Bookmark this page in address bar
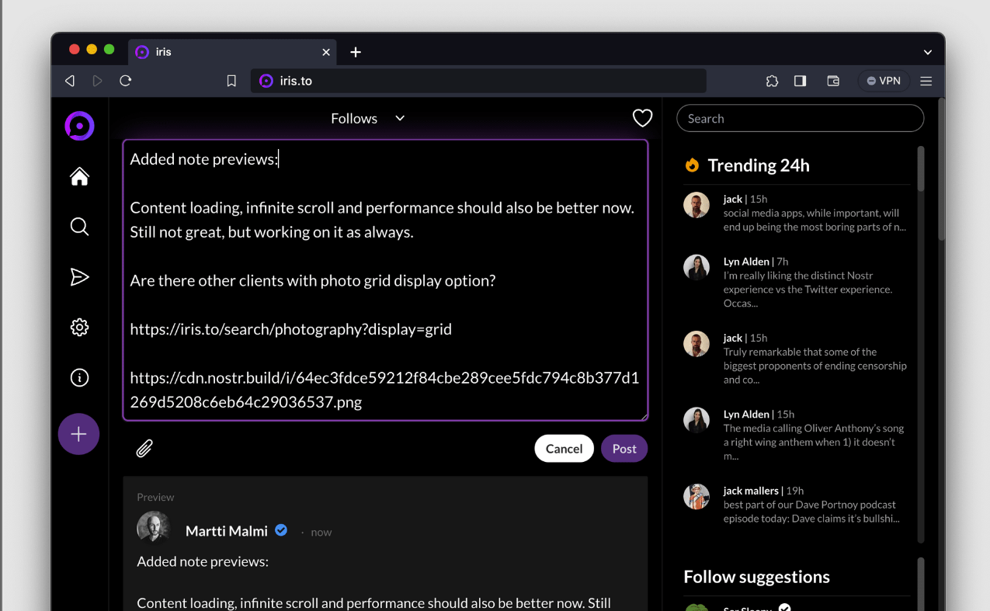The height and width of the screenshot is (611, 990). point(231,81)
